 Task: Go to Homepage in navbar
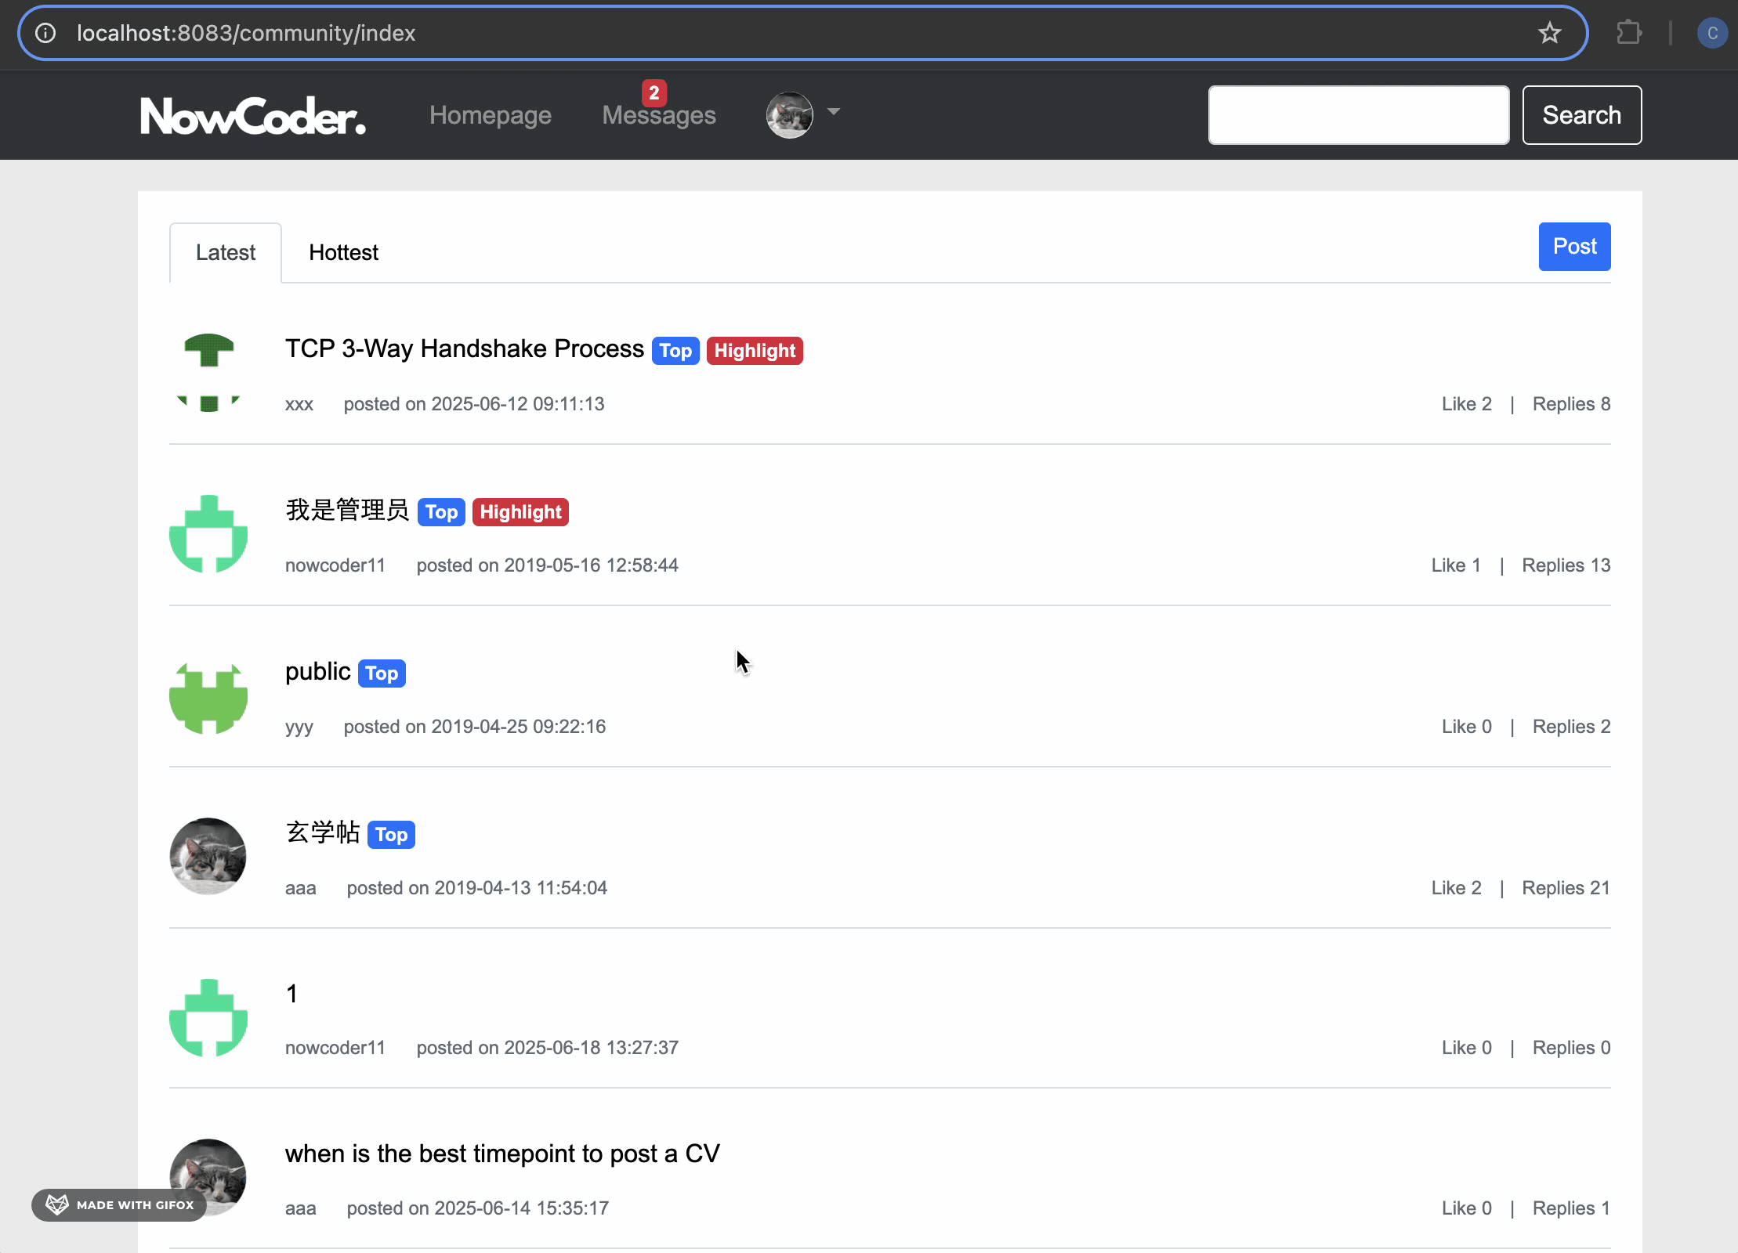coord(490,115)
